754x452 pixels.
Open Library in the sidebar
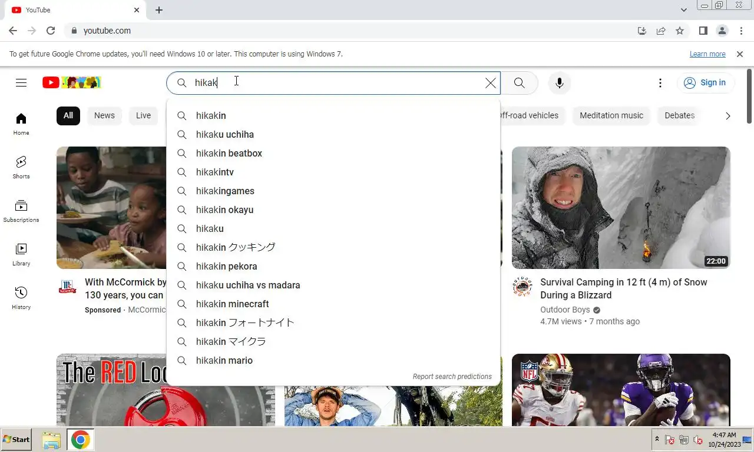click(21, 254)
